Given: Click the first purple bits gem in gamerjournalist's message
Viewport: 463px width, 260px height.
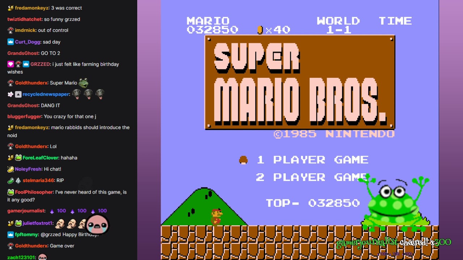Looking at the screenshot, I should [x=52, y=211].
